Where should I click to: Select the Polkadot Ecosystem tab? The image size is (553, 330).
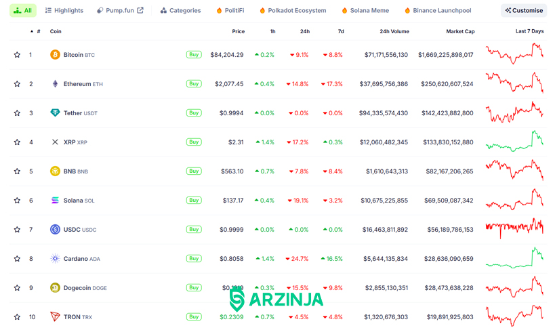293,11
